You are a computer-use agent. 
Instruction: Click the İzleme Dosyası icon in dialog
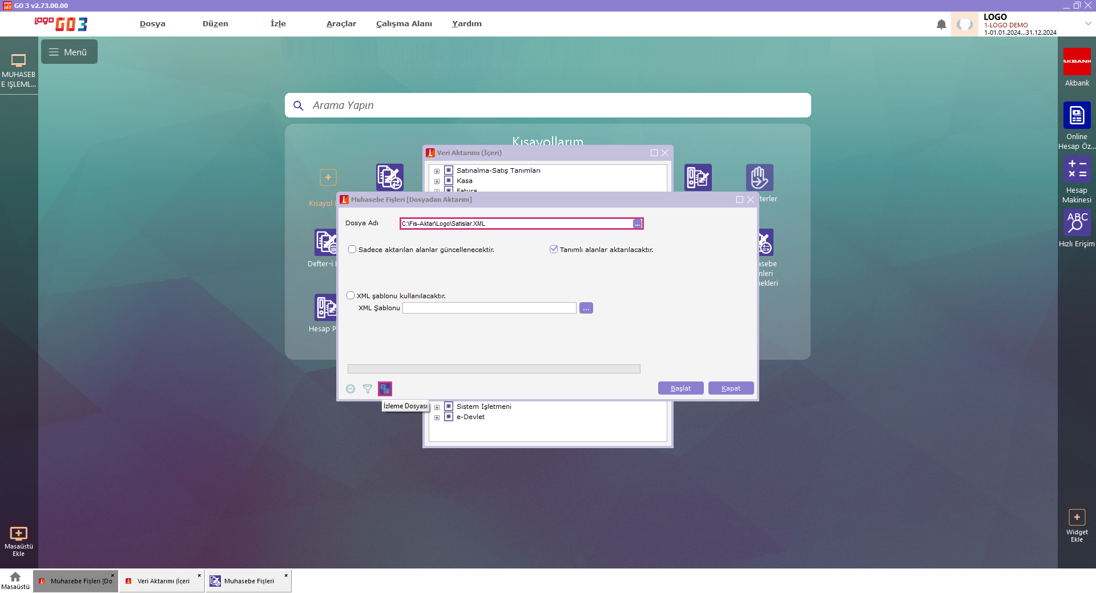(x=385, y=389)
